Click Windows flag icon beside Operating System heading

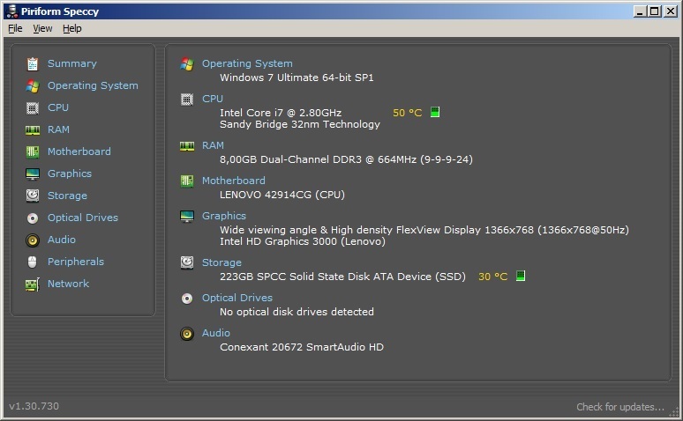tap(187, 64)
